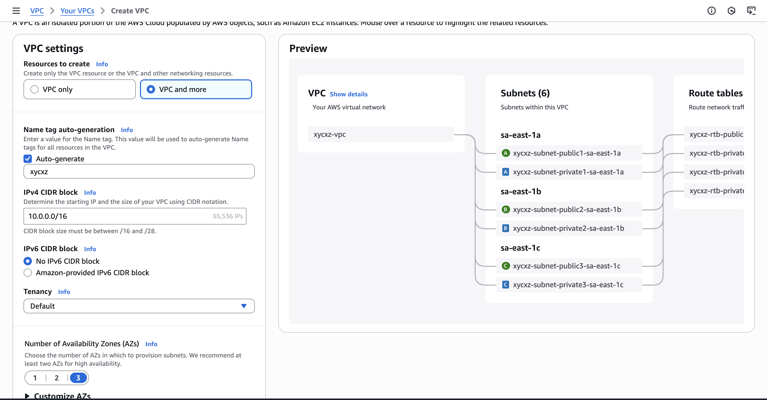The image size is (767, 400).
Task: Choose 2 Availability Zones
Action: 57,378
